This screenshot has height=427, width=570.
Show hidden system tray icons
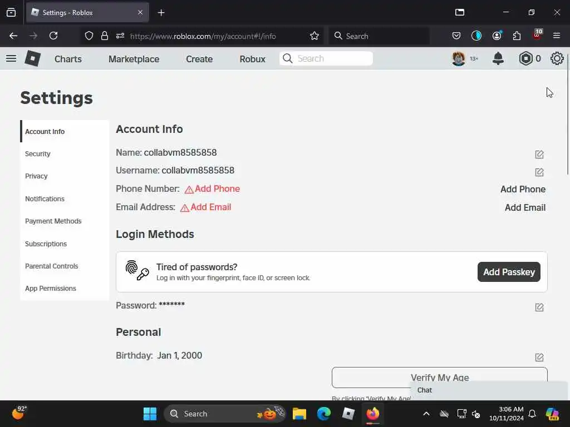(x=426, y=414)
